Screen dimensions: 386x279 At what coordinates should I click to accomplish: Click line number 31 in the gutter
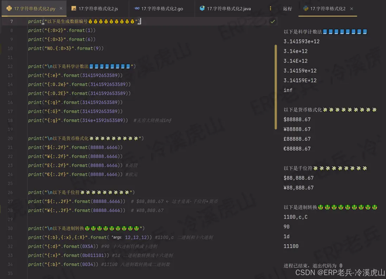[10, 238]
